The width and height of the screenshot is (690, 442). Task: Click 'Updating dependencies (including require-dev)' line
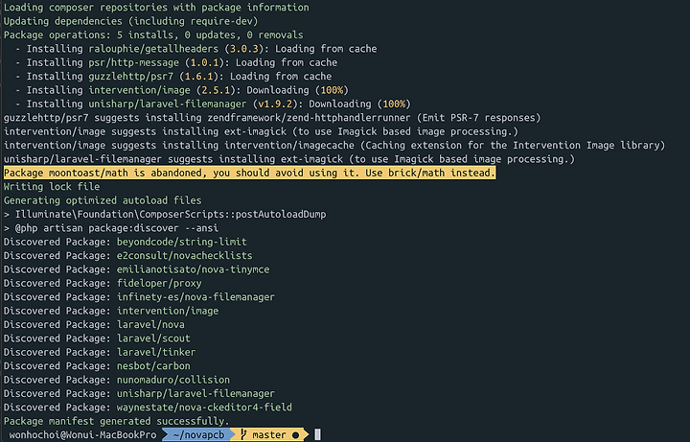(130, 21)
